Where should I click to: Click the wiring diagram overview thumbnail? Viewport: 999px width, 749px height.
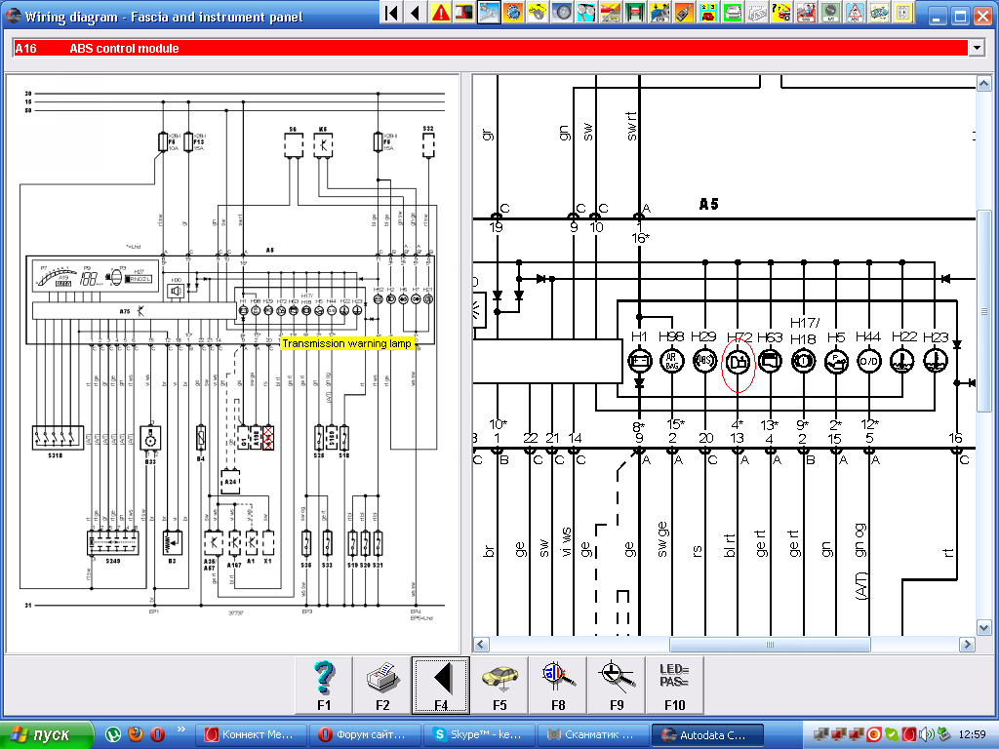[x=232, y=363]
